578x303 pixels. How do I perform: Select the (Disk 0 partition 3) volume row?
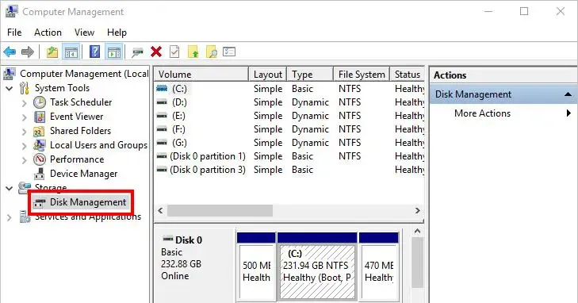[289, 170]
